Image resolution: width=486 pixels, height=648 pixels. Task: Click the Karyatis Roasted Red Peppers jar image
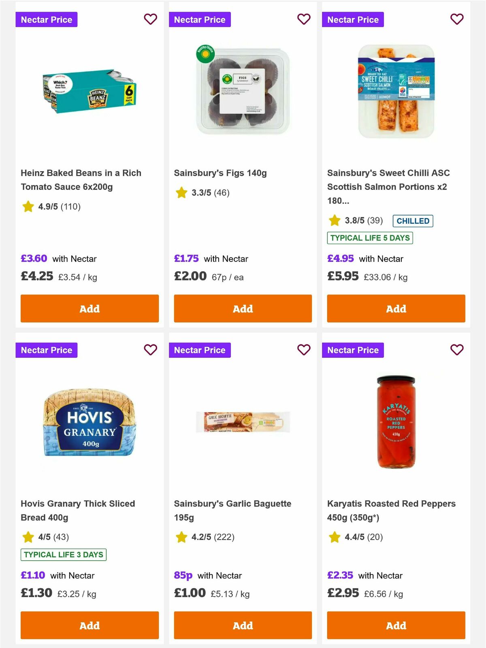[x=395, y=421]
